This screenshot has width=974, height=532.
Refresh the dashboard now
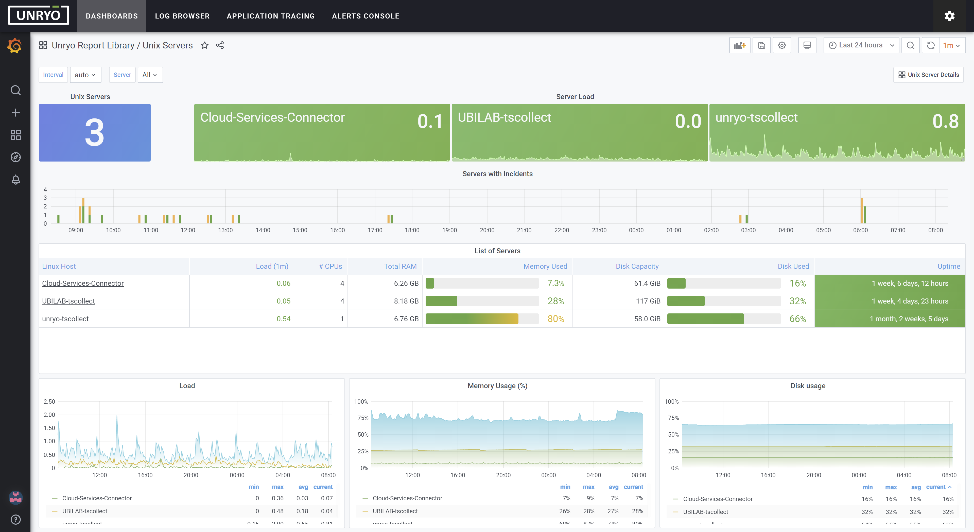coord(931,45)
